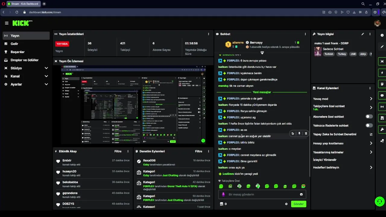Image resolution: width=386 pixels, height=217 pixels.
Task: Click the browser address bar URL
Action: tap(45, 12)
